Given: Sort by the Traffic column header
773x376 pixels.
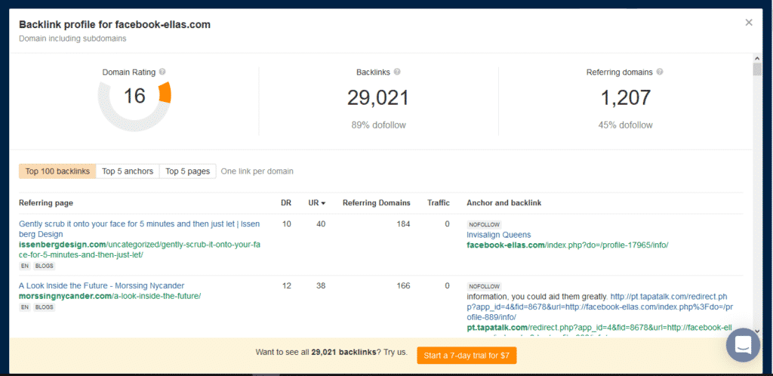Looking at the screenshot, I should coord(439,202).
